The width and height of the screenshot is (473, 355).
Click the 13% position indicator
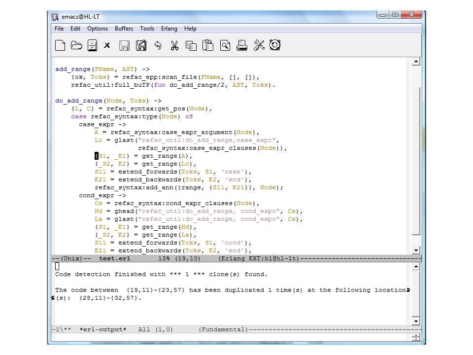[x=164, y=259]
